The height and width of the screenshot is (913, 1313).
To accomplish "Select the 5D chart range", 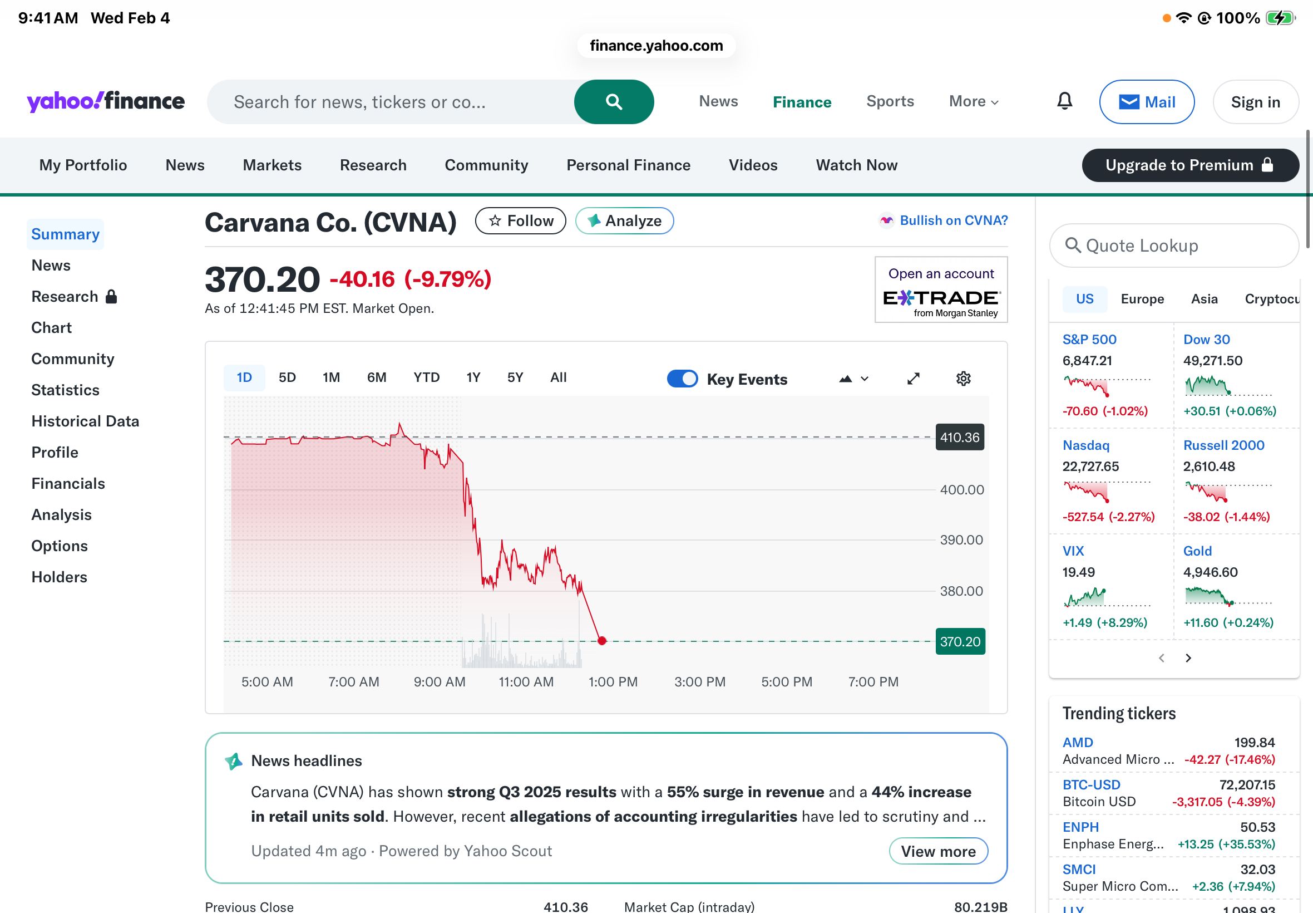I will pyautogui.click(x=287, y=377).
